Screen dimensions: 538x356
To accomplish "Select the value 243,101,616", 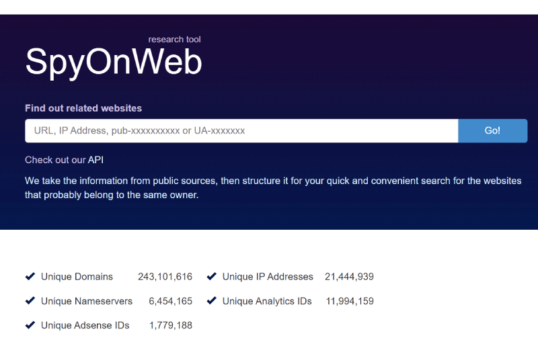I will 165,277.
